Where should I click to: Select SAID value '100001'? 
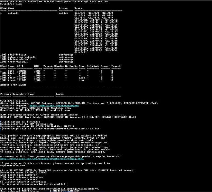[22, 71]
